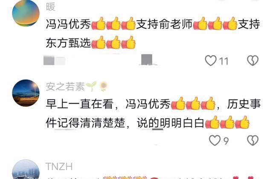Like the comment by 暖
This screenshot has height=179, width=273.
coord(211,61)
